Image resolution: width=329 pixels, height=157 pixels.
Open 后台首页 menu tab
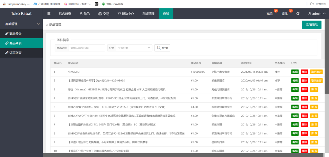click(65, 14)
